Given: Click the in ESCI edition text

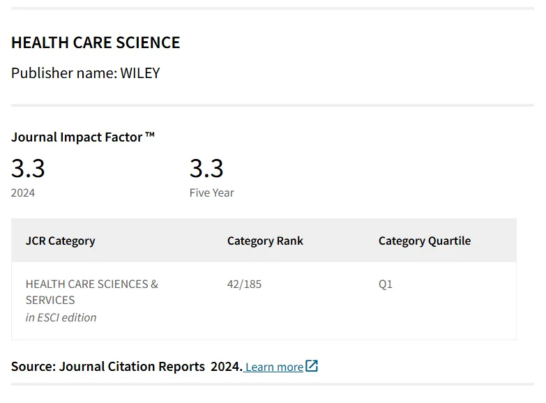Looking at the screenshot, I should (61, 317).
